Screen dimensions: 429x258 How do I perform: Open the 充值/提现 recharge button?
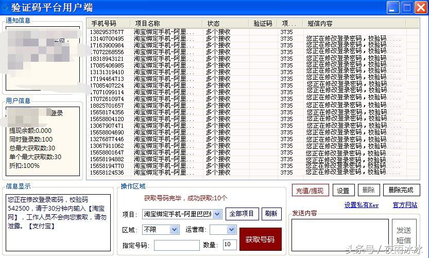click(x=310, y=190)
